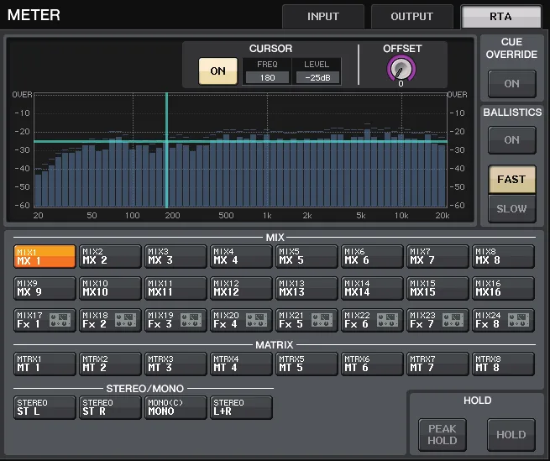Select MTRX2 MT 2 matrix
Image resolution: width=550 pixels, height=461 pixels.
(110, 364)
